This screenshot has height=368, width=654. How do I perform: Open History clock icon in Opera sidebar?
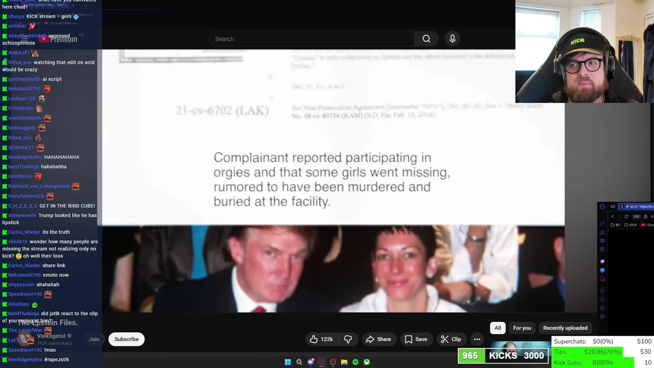[602, 300]
